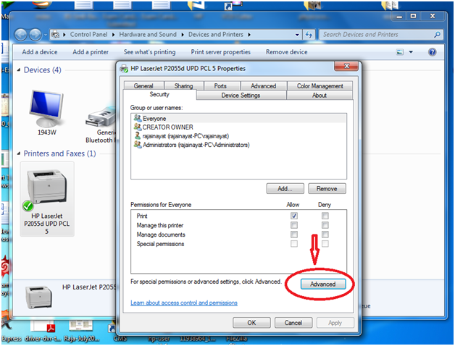Click the change view icon in toolbar

[400, 52]
